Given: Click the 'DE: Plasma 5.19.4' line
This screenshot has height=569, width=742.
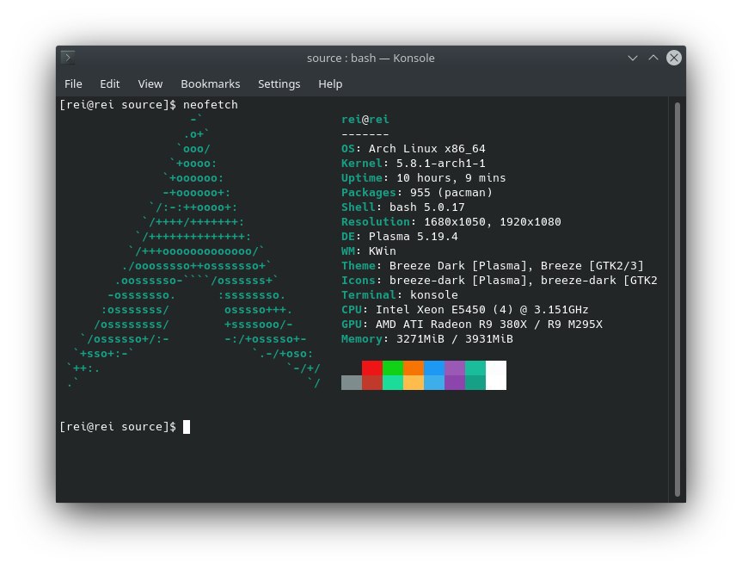Looking at the screenshot, I should click(400, 237).
